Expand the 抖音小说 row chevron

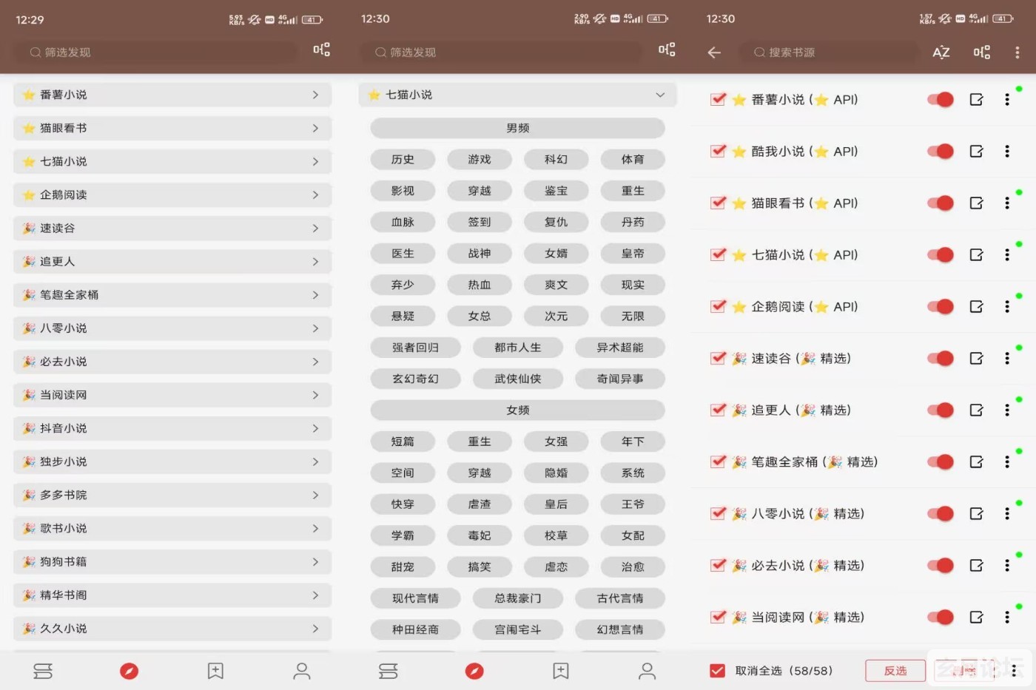315,428
